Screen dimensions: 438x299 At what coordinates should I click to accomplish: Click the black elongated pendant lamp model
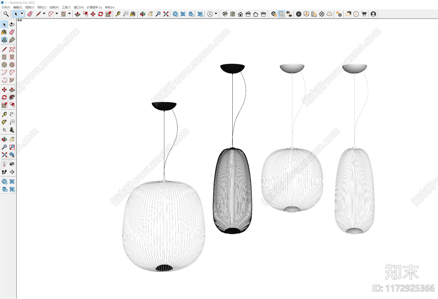(x=232, y=191)
